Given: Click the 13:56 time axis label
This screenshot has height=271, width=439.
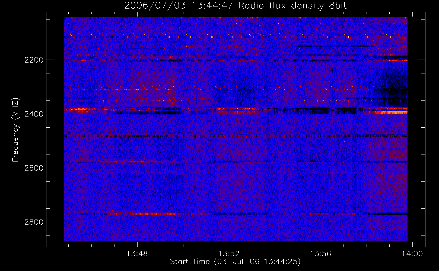Looking at the screenshot, I should tap(321, 254).
